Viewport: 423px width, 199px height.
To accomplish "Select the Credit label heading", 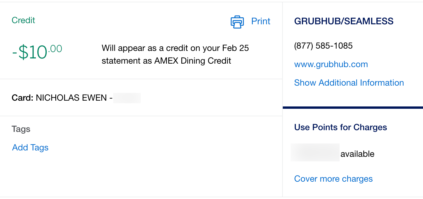I will point(23,20).
